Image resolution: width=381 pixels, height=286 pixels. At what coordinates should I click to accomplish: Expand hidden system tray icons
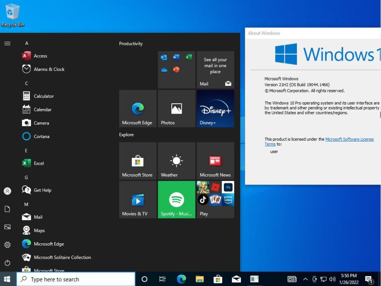pos(305,279)
